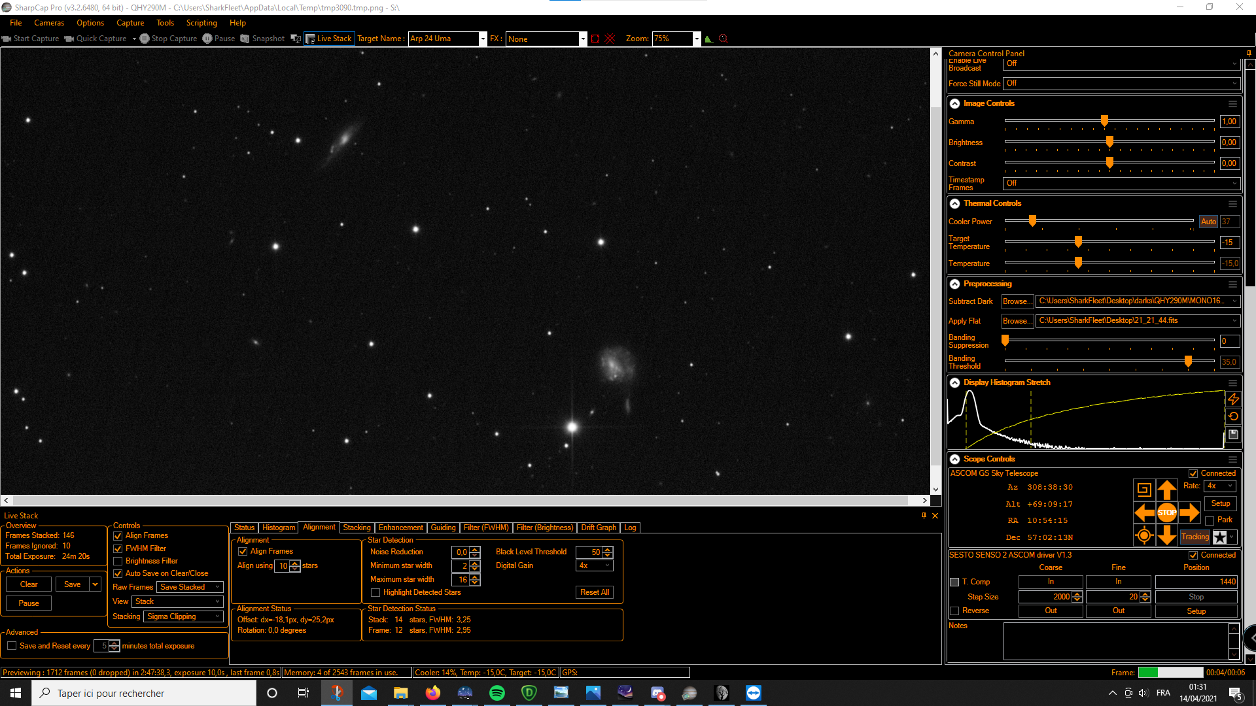This screenshot has height=706, width=1256.
Task: Open the Stacking algorithm Sigma Clipping dropdown
Action: coord(183,616)
